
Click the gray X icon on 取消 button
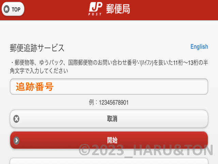[x=16, y=119]
